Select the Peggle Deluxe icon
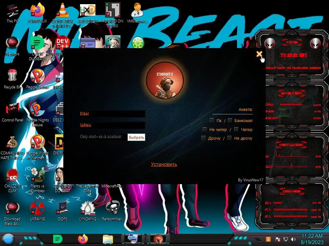329x246 pixels. click(37, 79)
